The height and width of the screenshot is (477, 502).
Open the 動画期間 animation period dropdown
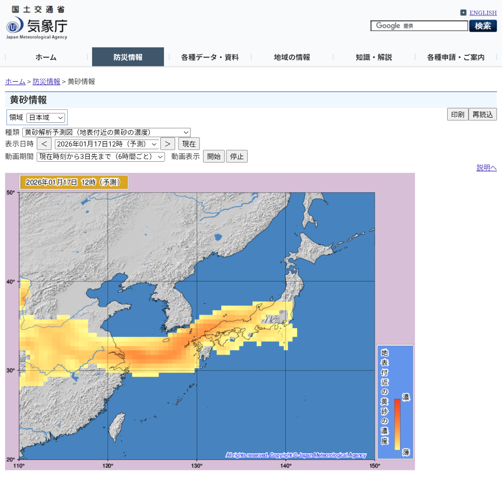point(101,157)
